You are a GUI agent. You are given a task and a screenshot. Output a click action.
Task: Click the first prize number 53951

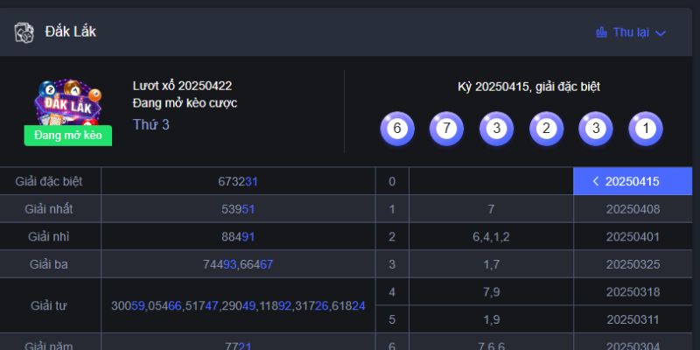coord(238,209)
